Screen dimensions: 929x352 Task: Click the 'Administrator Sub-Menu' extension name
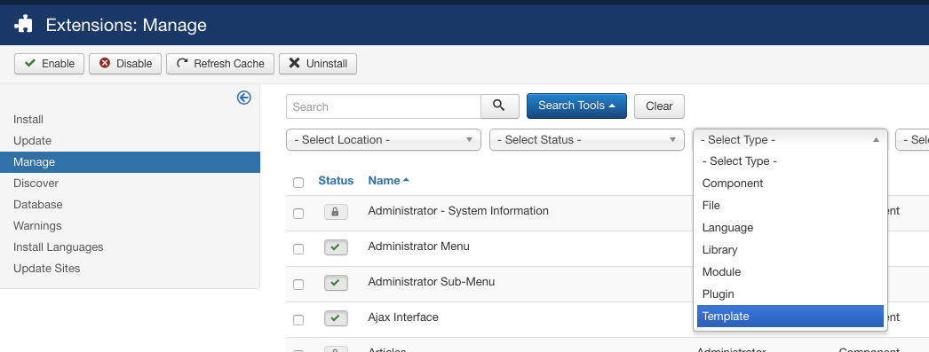432,282
